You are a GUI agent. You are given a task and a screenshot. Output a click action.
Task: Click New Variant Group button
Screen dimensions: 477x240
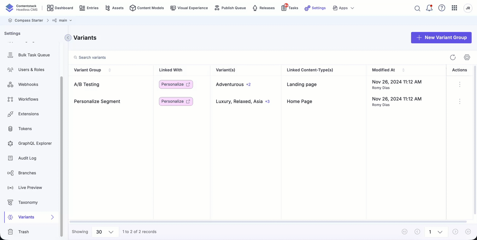coord(441,37)
